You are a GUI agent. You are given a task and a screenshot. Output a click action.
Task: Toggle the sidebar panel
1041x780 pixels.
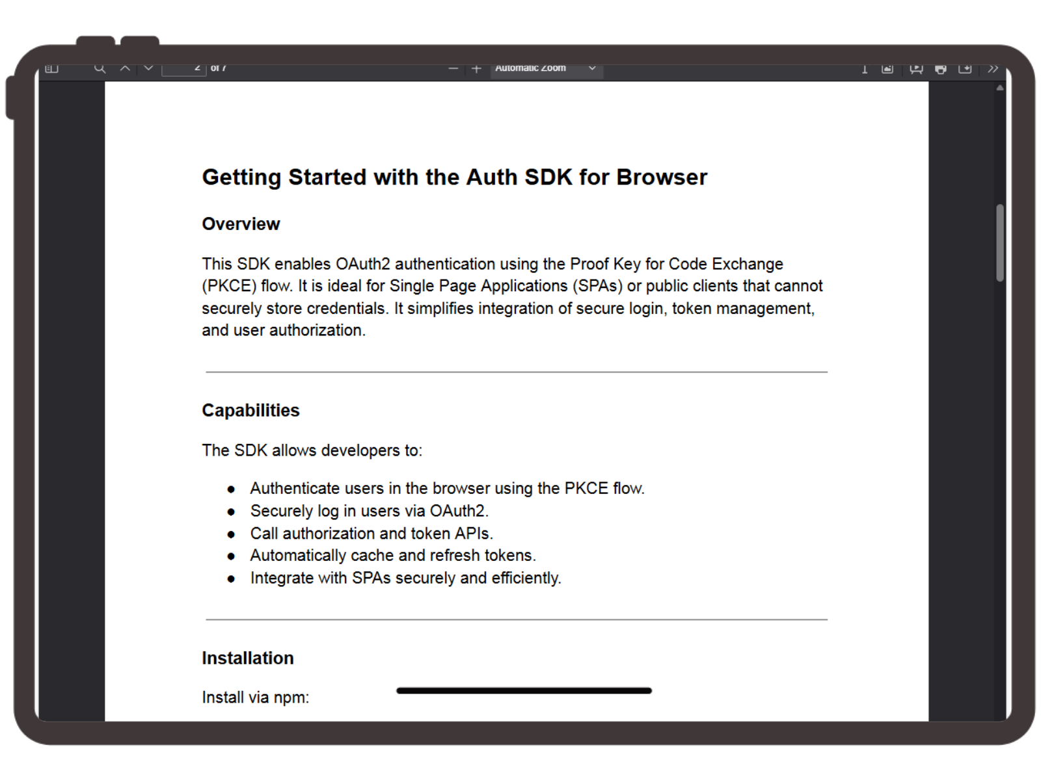[x=52, y=67]
